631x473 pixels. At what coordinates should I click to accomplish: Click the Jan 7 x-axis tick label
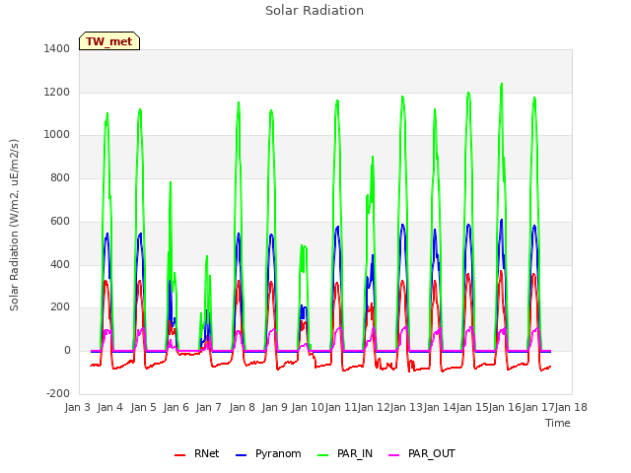[209, 407]
